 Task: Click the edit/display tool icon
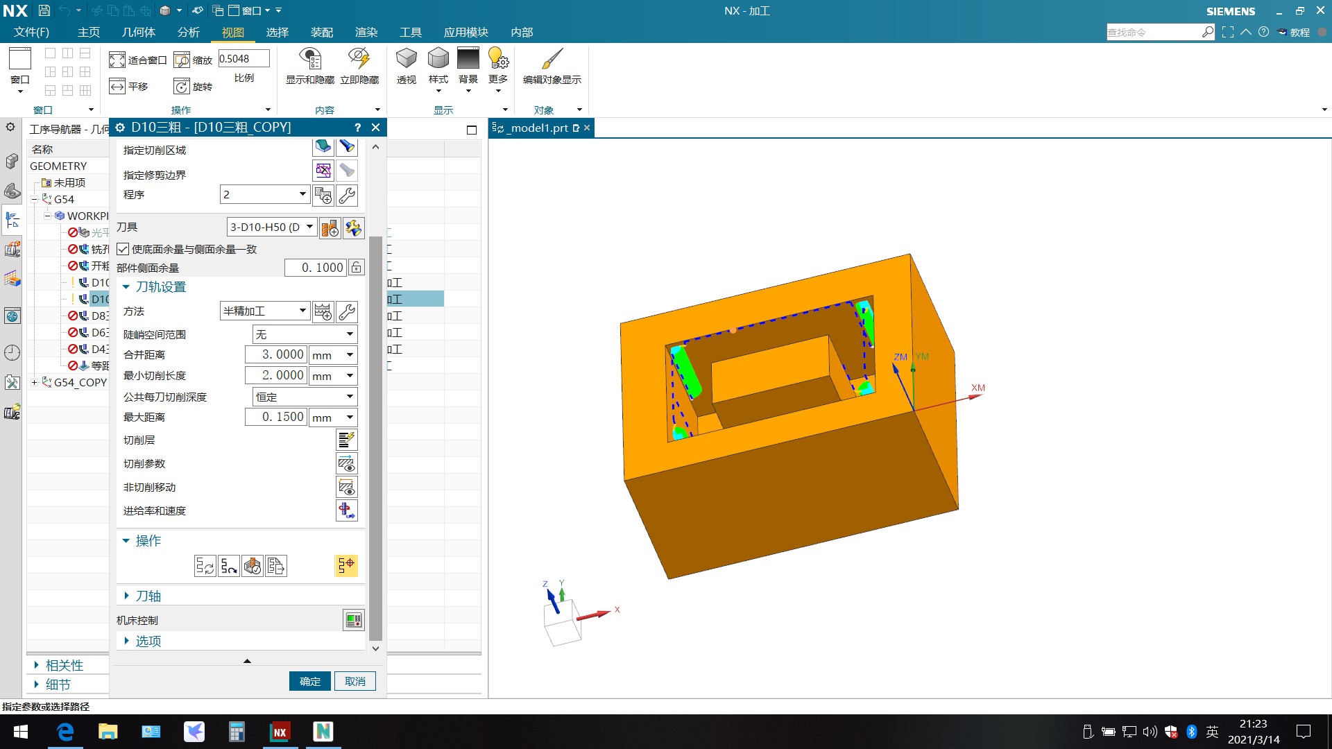click(354, 227)
